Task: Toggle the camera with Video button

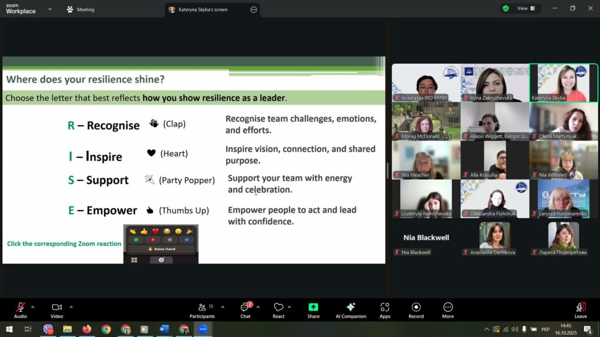Action: point(57,310)
